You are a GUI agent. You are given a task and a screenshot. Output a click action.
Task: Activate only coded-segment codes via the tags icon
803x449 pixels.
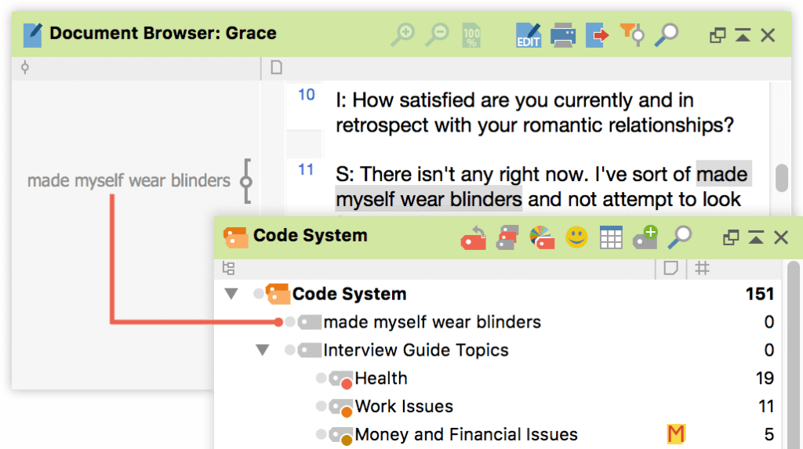(x=508, y=238)
